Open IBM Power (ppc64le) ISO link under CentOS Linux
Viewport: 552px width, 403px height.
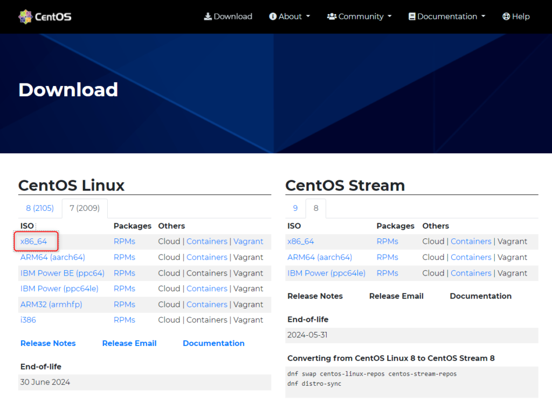tap(59, 288)
